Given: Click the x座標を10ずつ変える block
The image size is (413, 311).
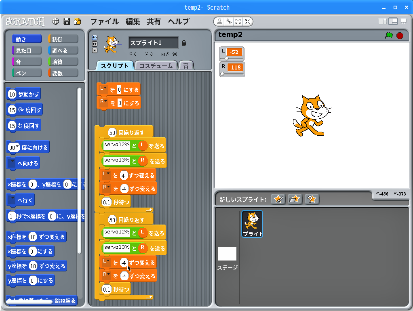Looking at the screenshot, I should pyautogui.click(x=36, y=237).
